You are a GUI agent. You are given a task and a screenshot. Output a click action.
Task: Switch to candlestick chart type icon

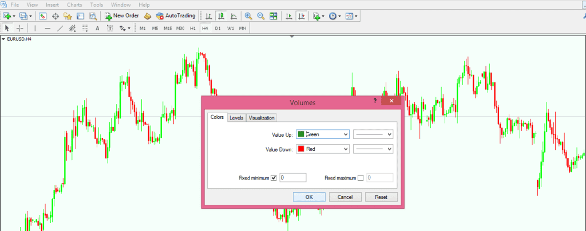click(x=221, y=16)
